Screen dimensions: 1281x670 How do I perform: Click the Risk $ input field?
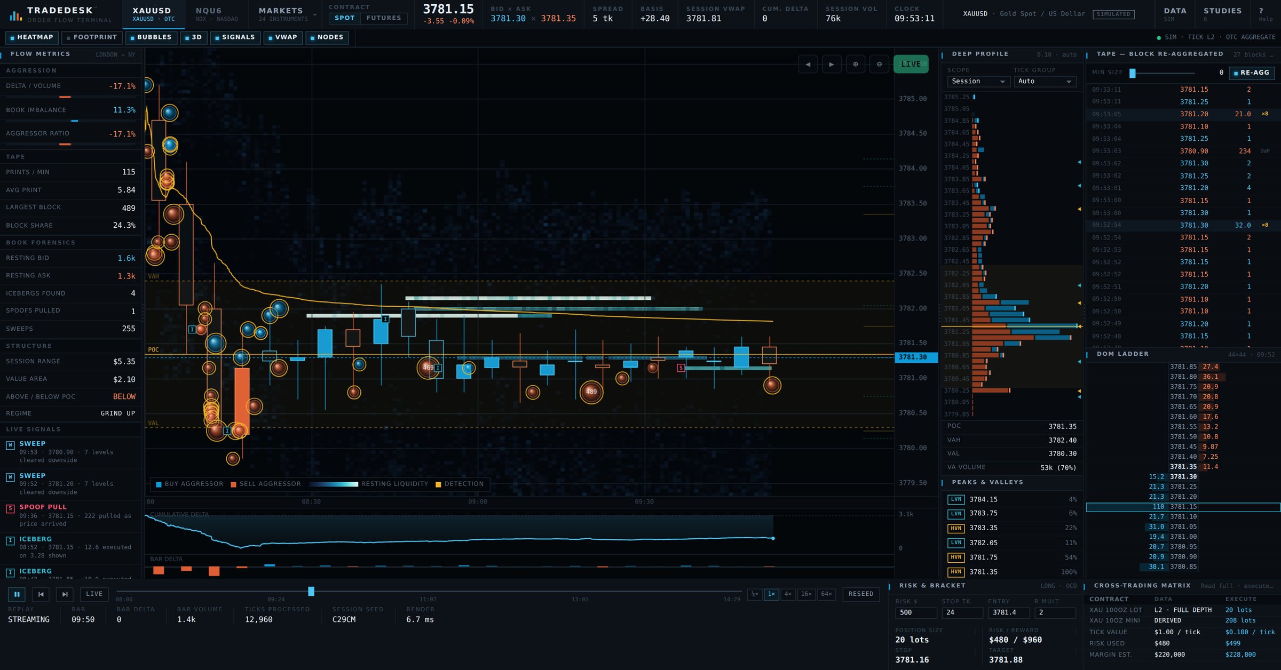pos(916,612)
